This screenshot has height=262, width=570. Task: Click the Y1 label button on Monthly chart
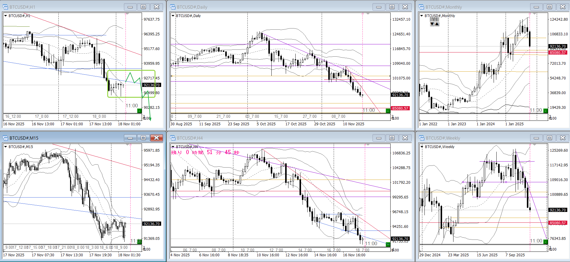[435, 20]
